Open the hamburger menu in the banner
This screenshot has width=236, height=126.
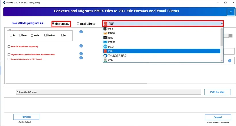(x=231, y=12)
